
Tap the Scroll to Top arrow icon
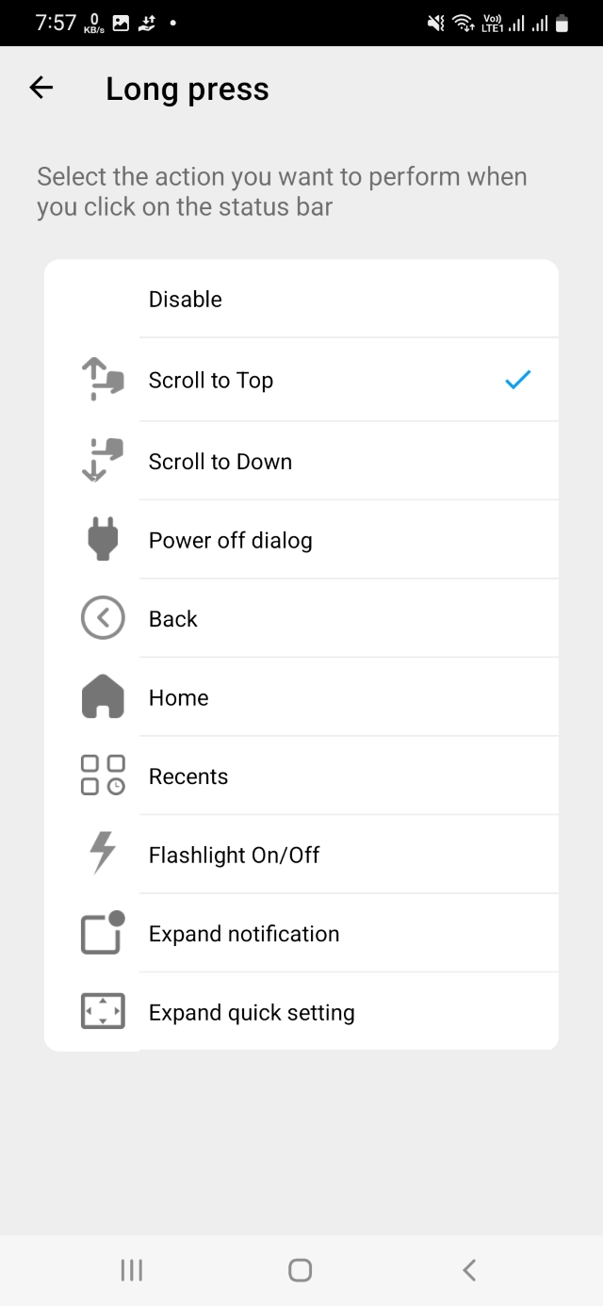coord(103,380)
